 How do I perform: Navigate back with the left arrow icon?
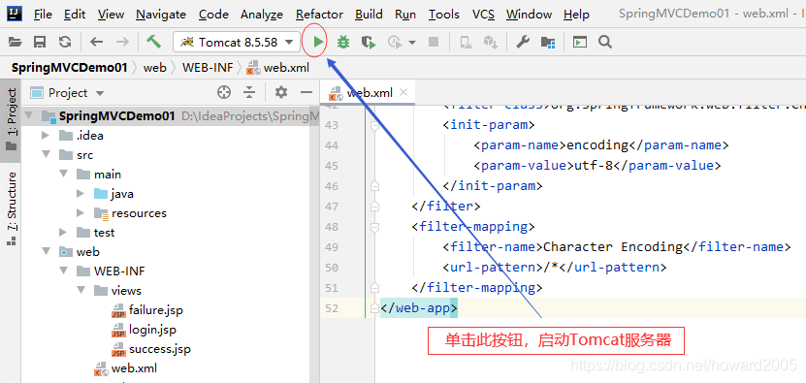coord(97,42)
